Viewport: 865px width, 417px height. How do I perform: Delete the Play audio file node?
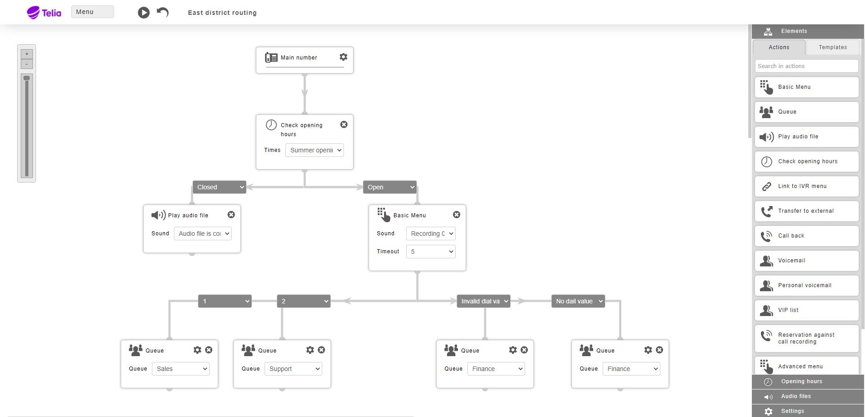click(x=231, y=215)
